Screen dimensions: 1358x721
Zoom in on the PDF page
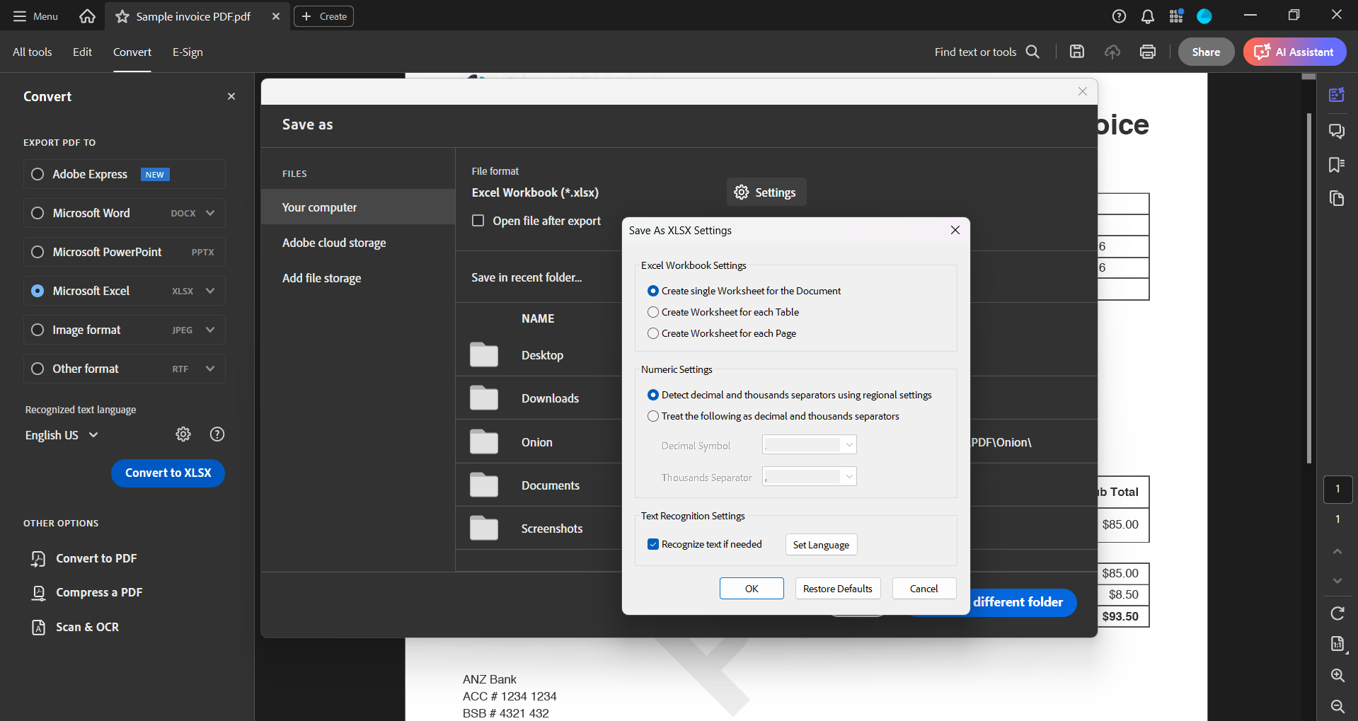1337,675
